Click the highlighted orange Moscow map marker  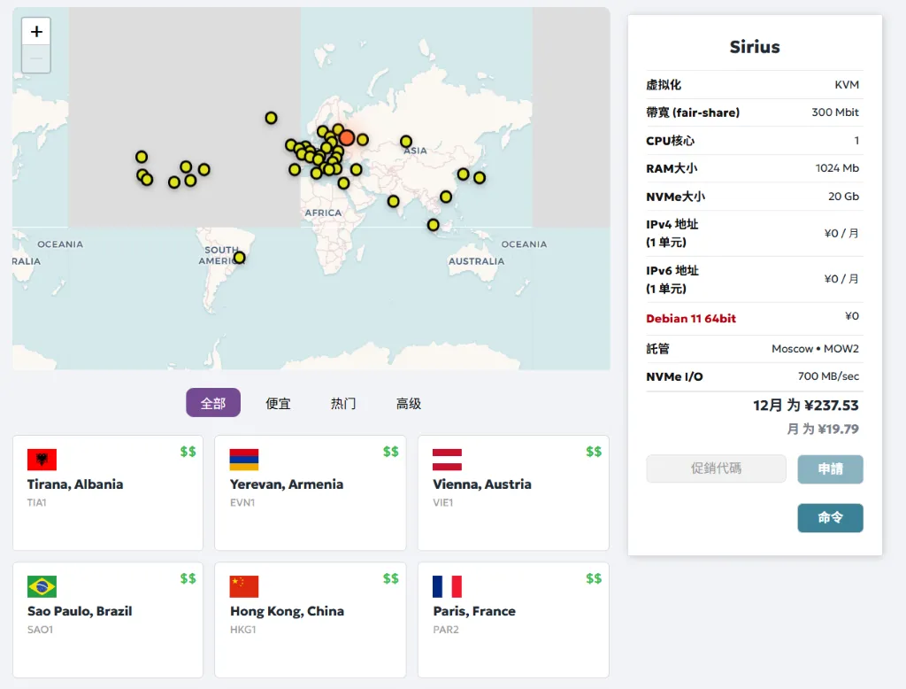click(x=347, y=138)
